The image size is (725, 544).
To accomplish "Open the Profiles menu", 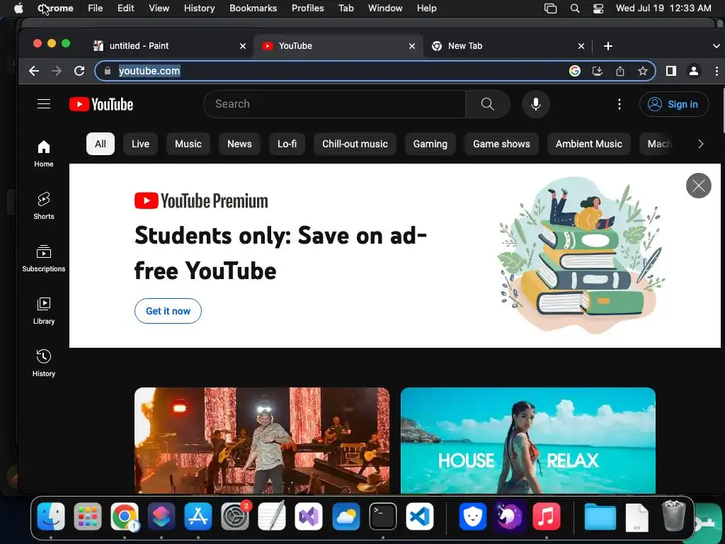I will pos(307,8).
